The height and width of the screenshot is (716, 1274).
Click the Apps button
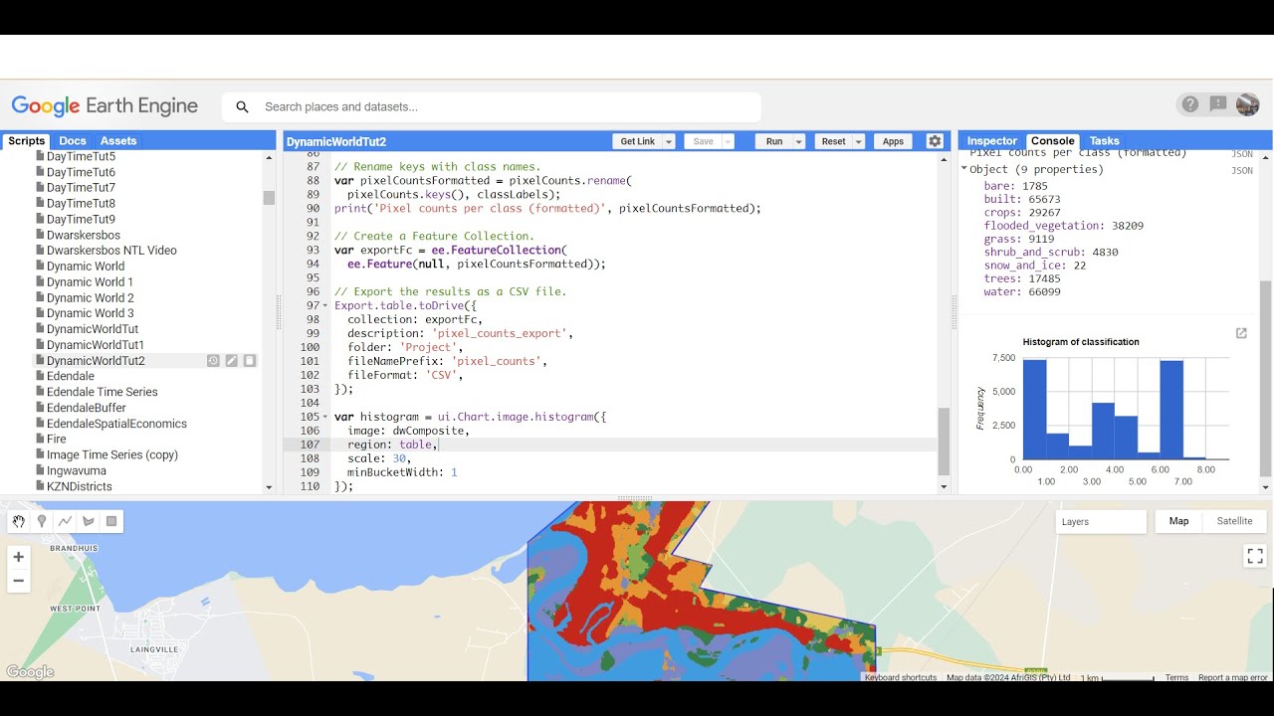[x=893, y=142]
